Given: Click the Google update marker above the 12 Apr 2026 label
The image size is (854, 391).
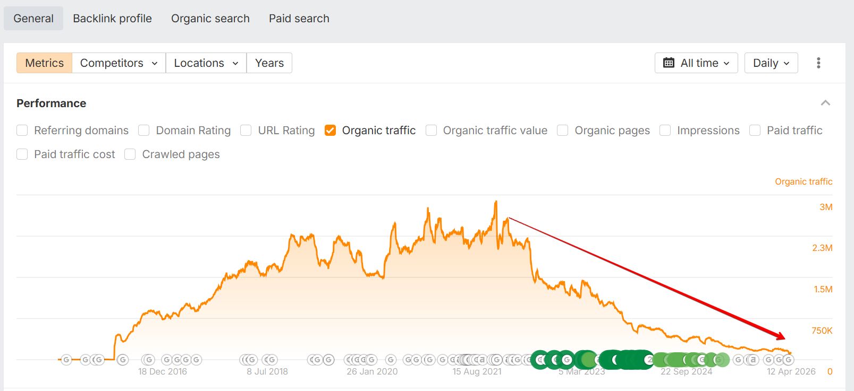Looking at the screenshot, I should pos(788,360).
